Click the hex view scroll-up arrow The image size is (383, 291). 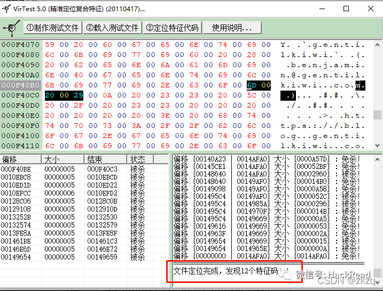click(x=377, y=45)
